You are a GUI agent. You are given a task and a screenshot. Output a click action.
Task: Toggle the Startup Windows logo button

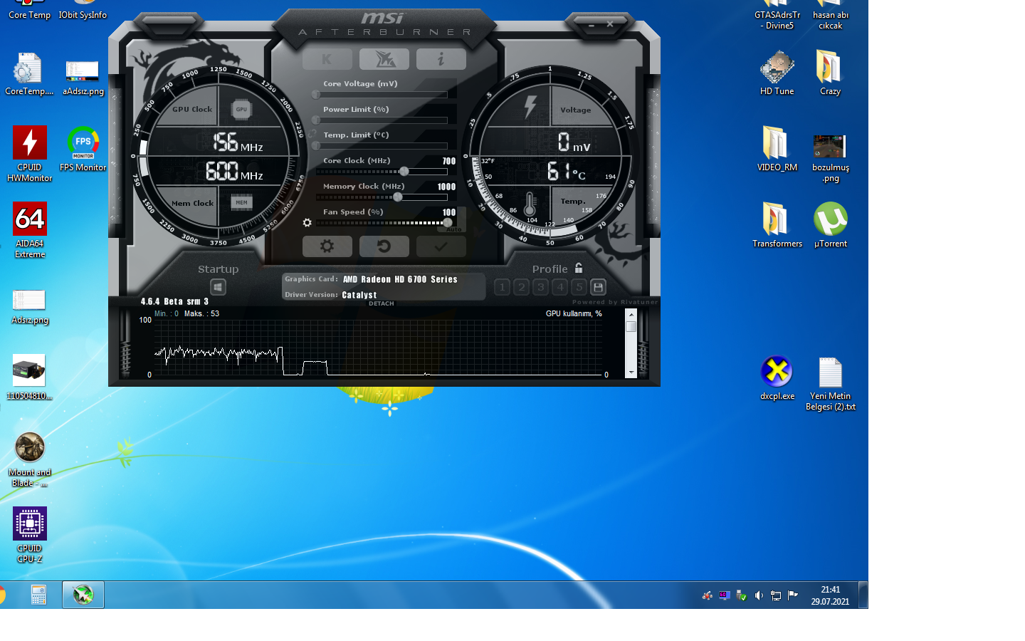click(218, 287)
